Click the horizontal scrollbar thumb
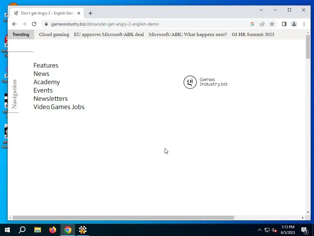Screen dimensions: 314x236 (x=123, y=218)
